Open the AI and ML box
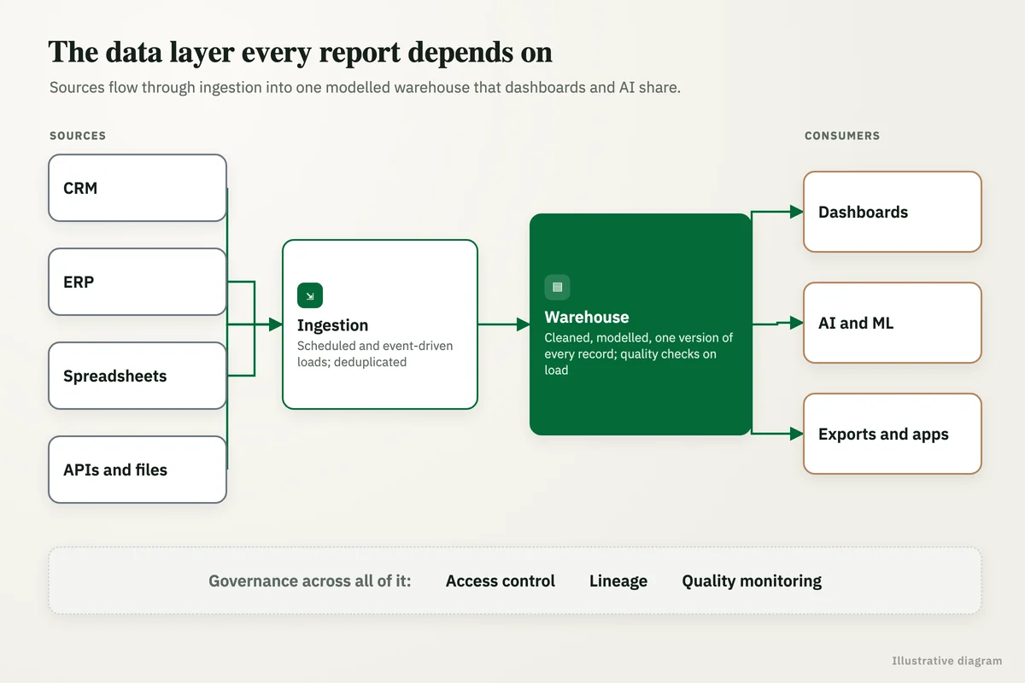This screenshot has width=1025, height=683. point(893,323)
